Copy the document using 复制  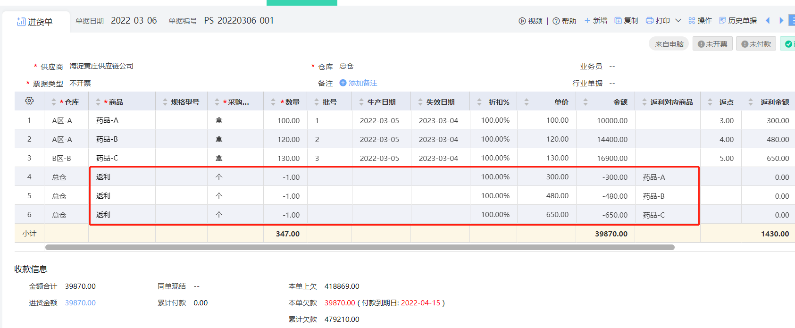click(626, 21)
